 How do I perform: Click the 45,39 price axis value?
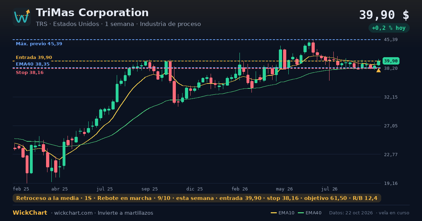click(391, 40)
